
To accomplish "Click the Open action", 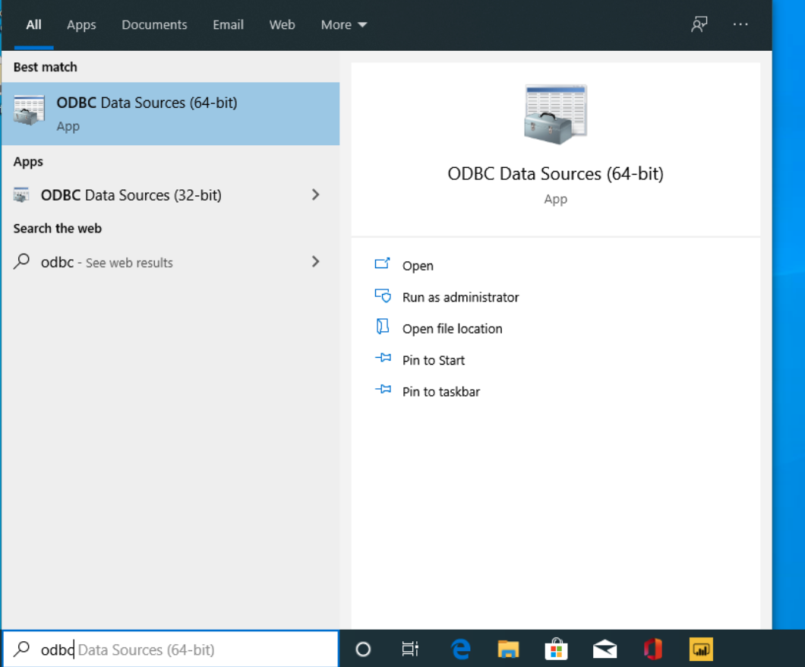I will [418, 266].
